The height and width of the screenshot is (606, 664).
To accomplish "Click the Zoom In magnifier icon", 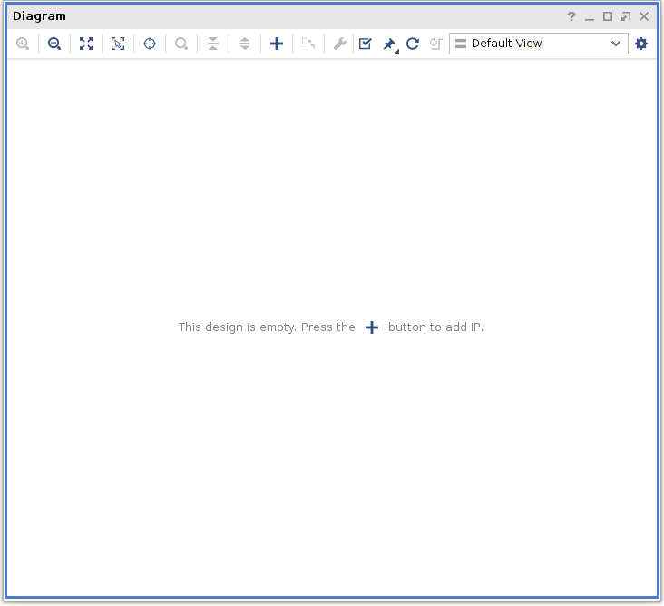I will [23, 44].
